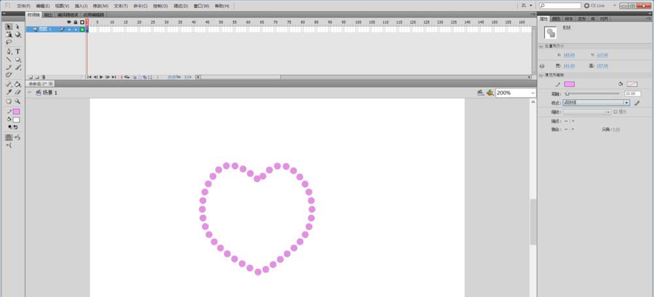Activate the Zoom magnifier tool
The height and width of the screenshot is (297, 654).
18,101
